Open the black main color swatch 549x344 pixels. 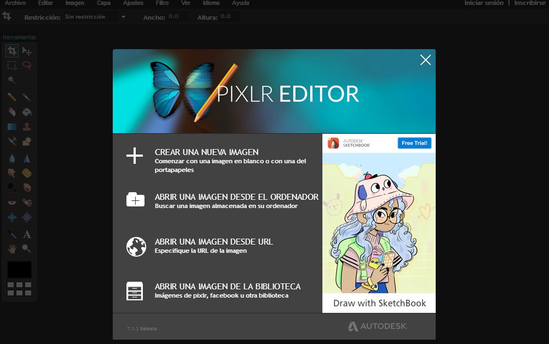click(x=19, y=270)
